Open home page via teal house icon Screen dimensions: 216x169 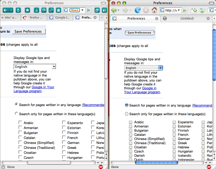click(x=27, y=10)
